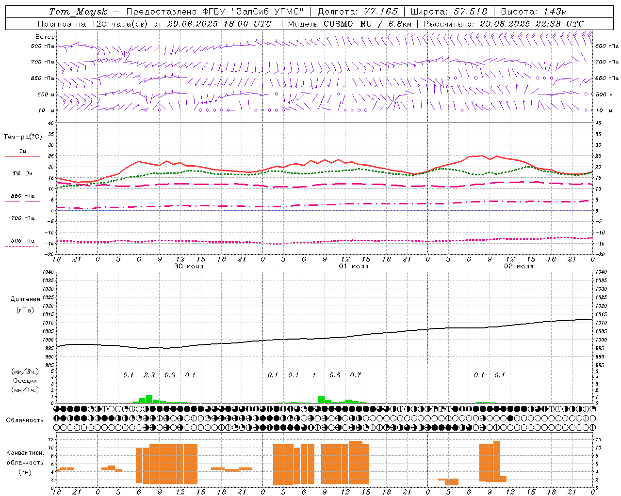The image size is (621, 496).
Task: Click the Облачность panel label
Action: point(25,420)
